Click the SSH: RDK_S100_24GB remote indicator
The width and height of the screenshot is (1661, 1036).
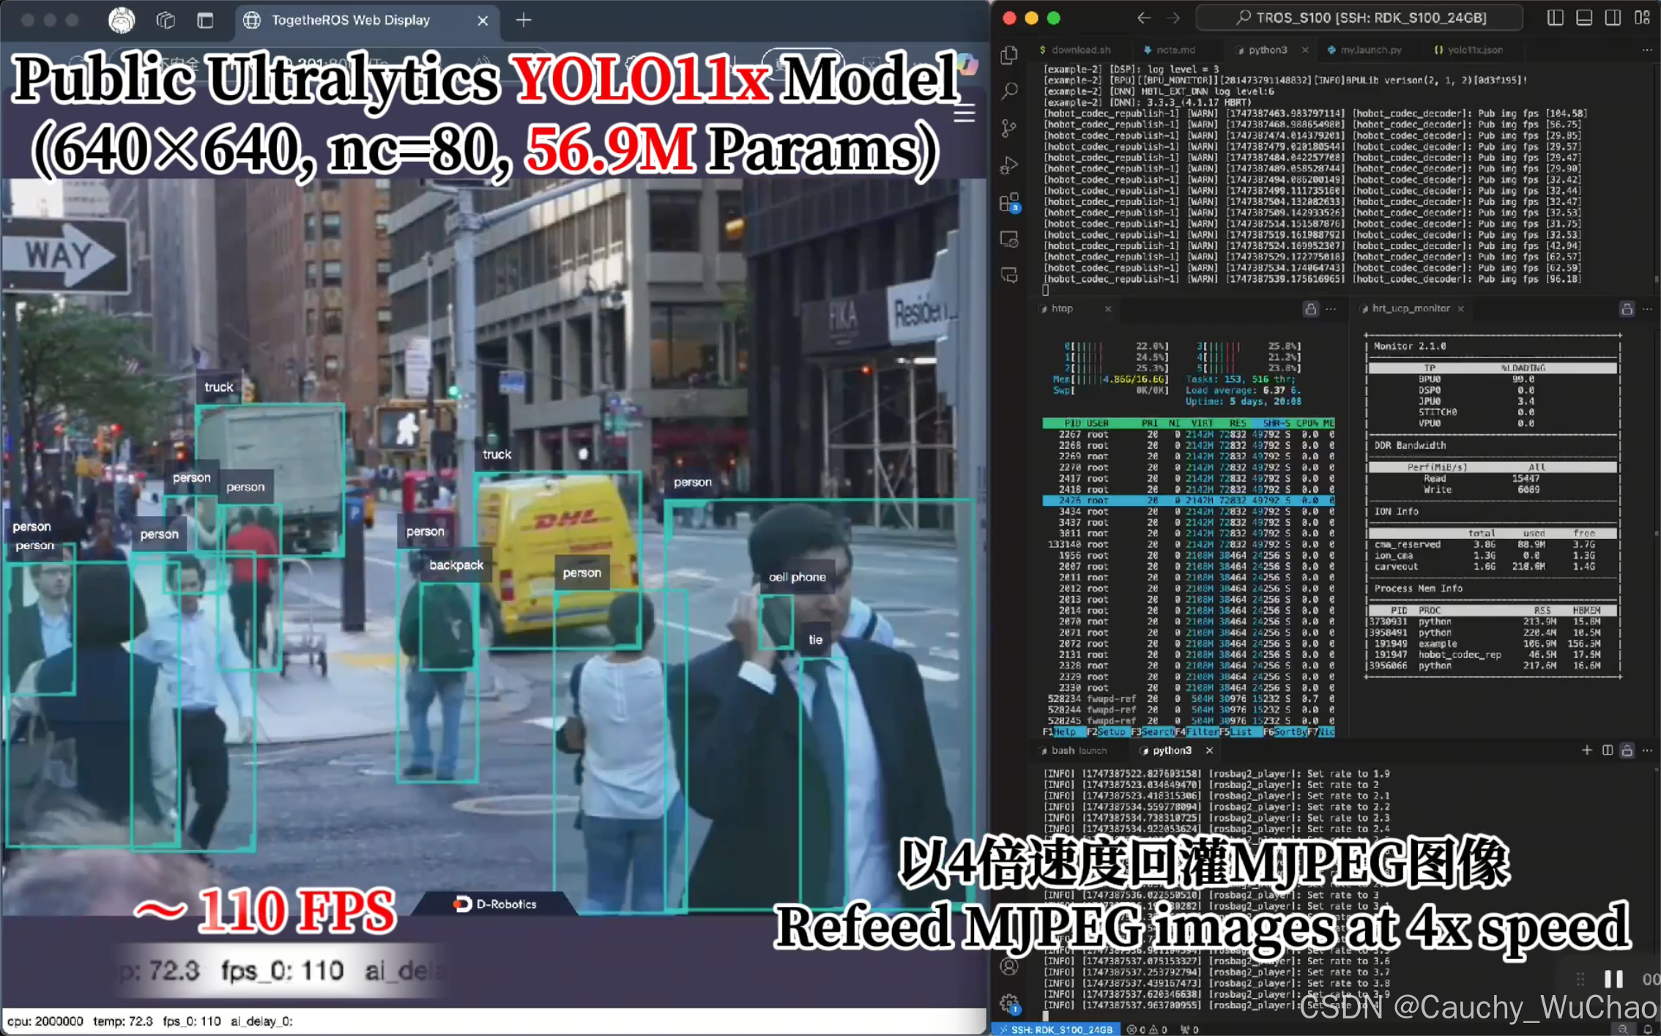[x=1055, y=1029]
